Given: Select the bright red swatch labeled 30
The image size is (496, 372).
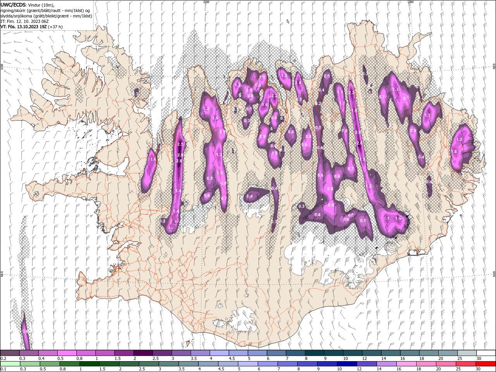Looking at the screenshot, I should (x=486, y=364).
